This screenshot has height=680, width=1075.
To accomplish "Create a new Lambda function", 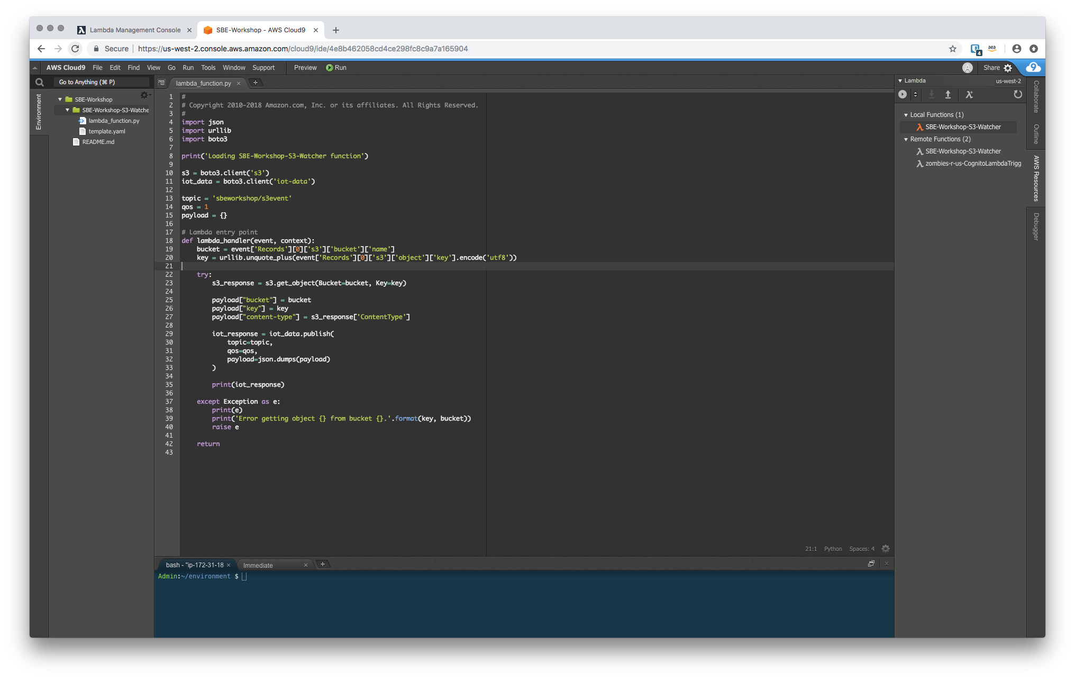I will (x=969, y=94).
